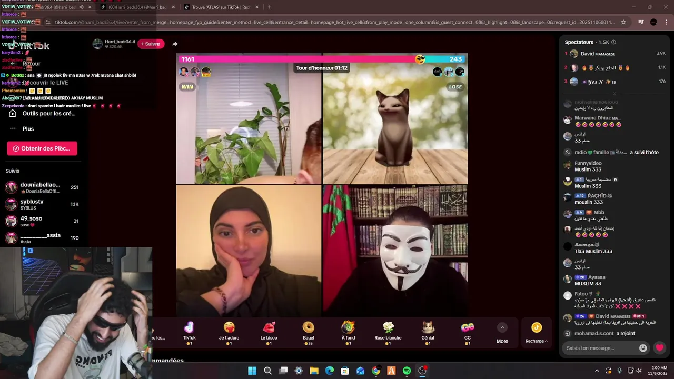This screenshot has width=674, height=379.
Task: Select the white mask guest video tile
Action: pyautogui.click(x=395, y=251)
